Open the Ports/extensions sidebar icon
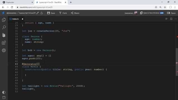178x100 pixels. point(4,43)
